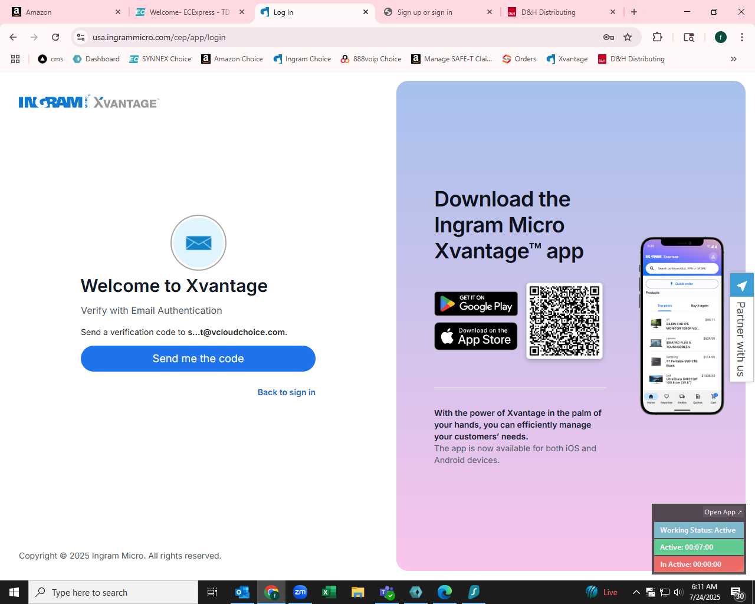
Task: Open the Amazon Choice bookmark
Action: click(x=232, y=59)
